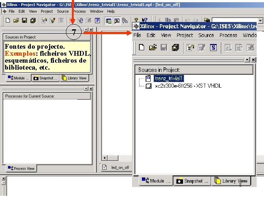Click Open folder icon in front window toolbar

coord(153,47)
